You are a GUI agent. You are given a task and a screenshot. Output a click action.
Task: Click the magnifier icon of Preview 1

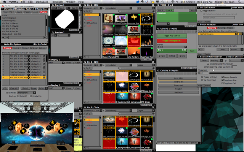[53, 5]
